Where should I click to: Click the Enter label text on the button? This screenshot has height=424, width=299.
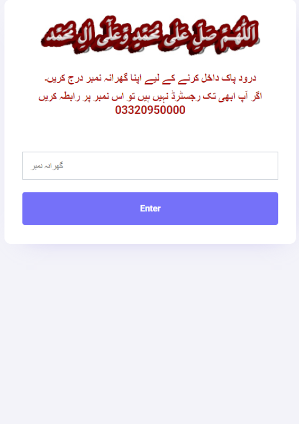(x=150, y=208)
